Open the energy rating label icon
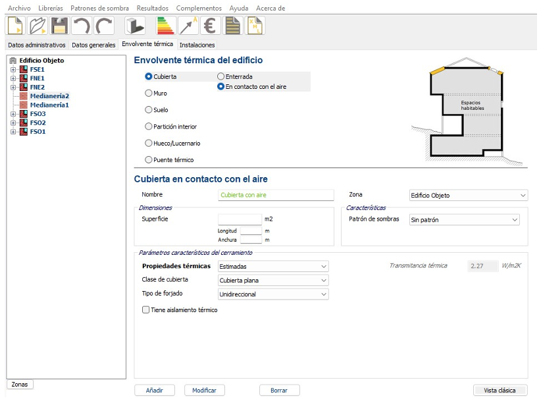 (165, 26)
